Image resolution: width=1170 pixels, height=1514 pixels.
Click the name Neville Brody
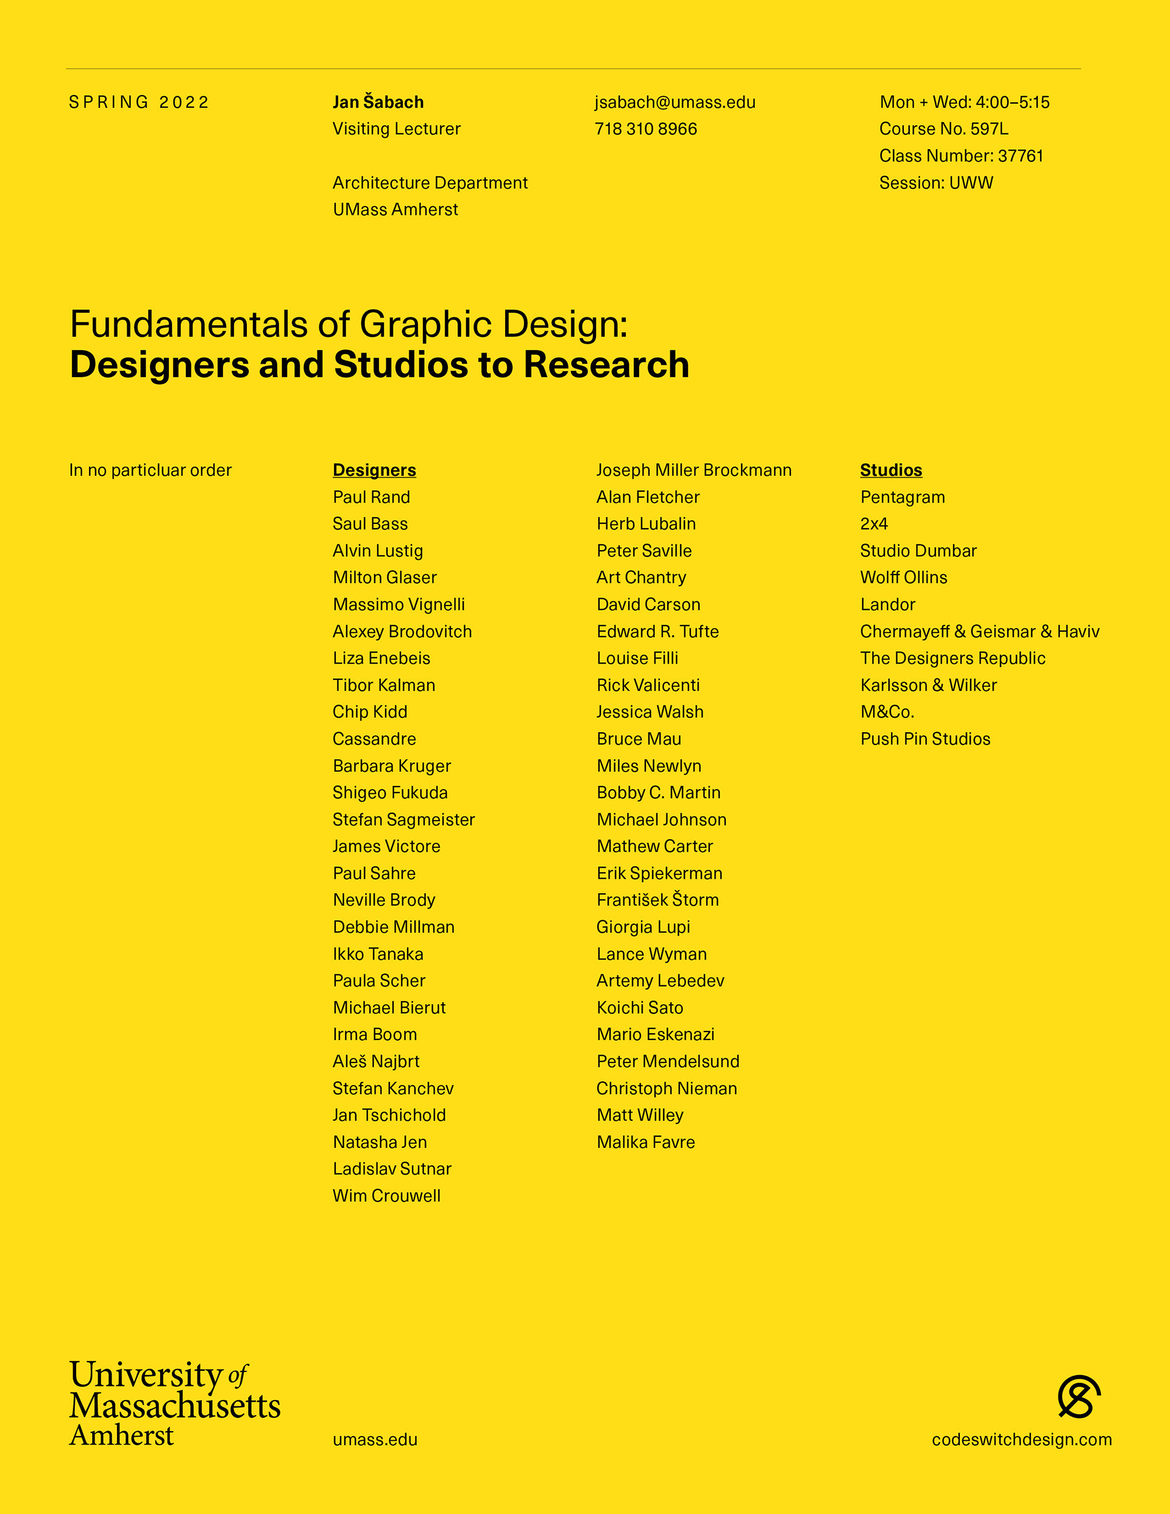385,900
